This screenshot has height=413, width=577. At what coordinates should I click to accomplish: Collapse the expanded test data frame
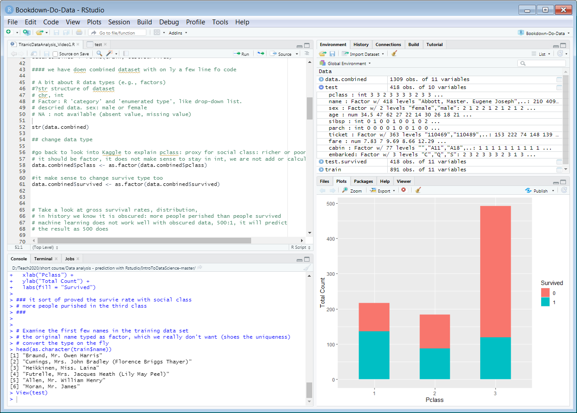321,88
